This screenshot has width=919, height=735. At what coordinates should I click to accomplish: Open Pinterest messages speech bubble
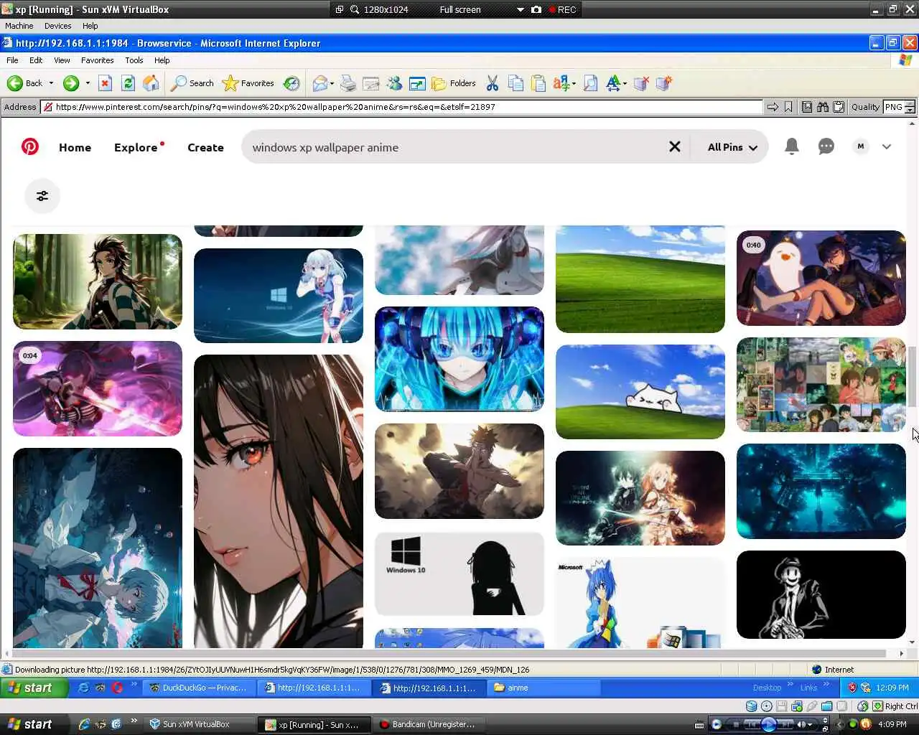[826, 146]
